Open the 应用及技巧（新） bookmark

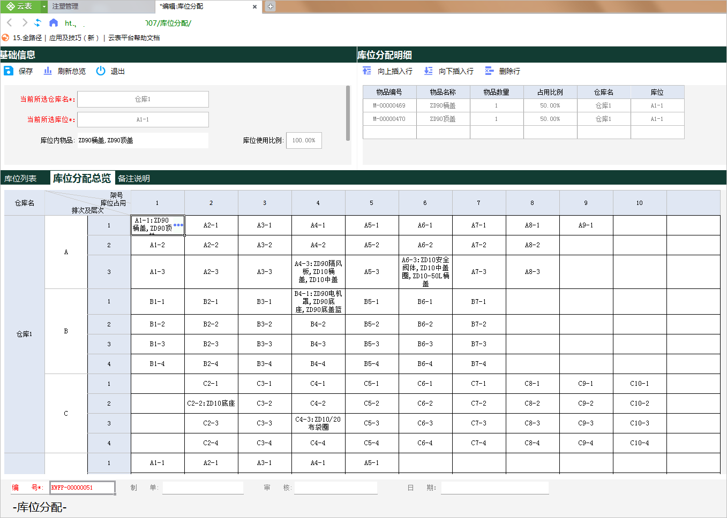point(74,37)
